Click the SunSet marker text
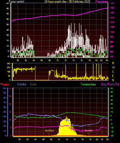Image resolution: width=120 pixels, height=143 pixels. point(89,131)
